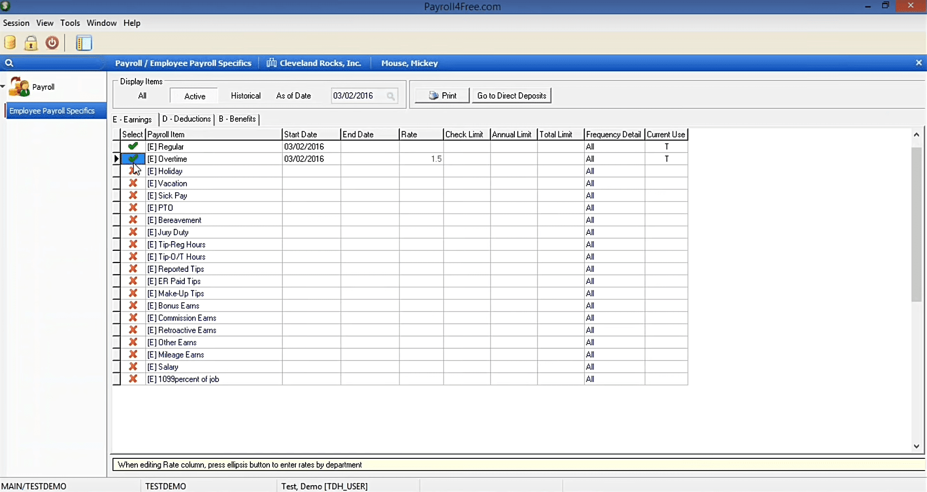Click the date lookup magnifier icon
This screenshot has height=492, width=927.
(391, 96)
